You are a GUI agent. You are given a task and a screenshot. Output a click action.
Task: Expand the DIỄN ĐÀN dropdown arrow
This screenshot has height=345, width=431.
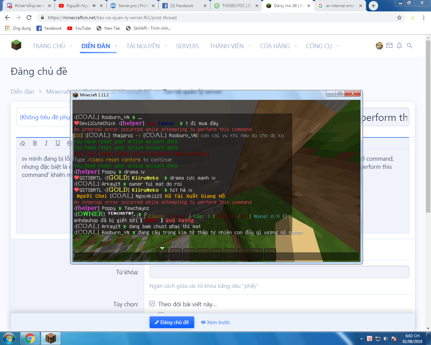(116, 46)
